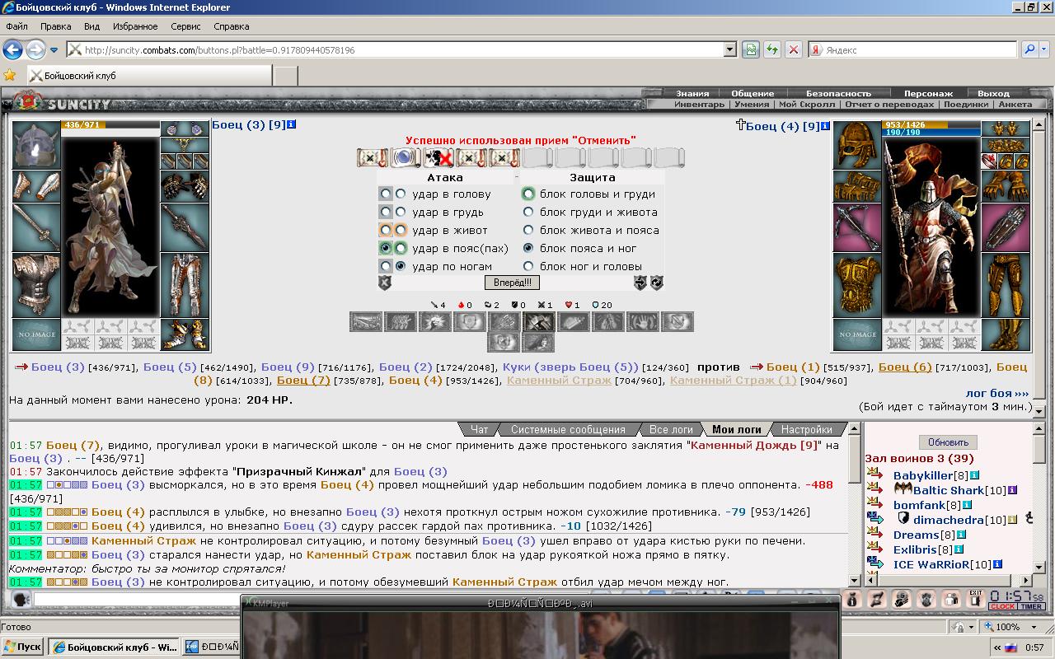Select left radio for удар в голову
This screenshot has width=1055, height=659.
[385, 194]
